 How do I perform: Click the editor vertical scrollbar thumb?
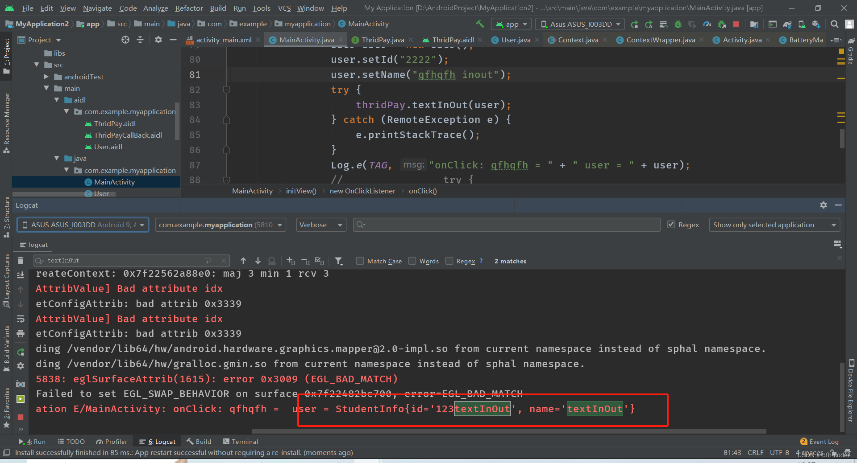842,138
